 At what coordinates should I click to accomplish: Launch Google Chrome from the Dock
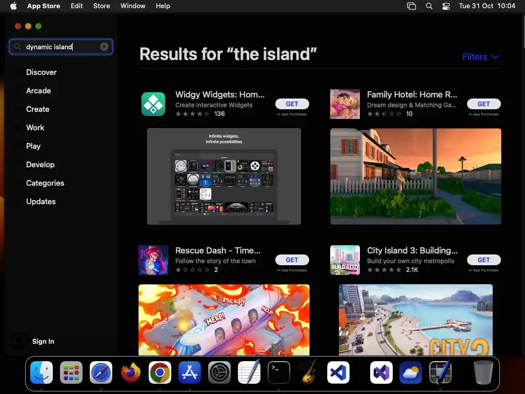tap(160, 372)
